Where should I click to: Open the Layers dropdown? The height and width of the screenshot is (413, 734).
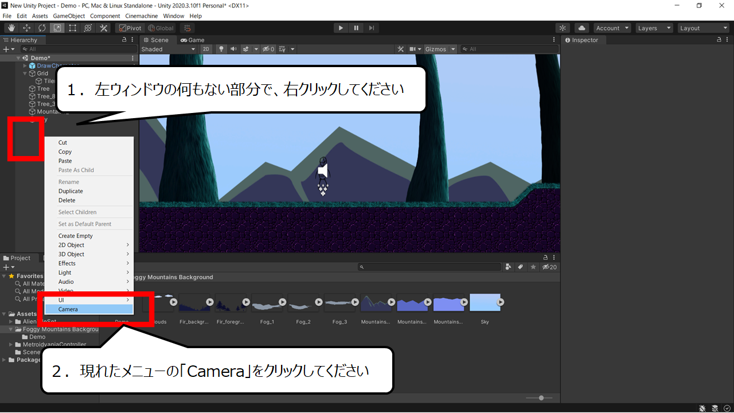[654, 28]
